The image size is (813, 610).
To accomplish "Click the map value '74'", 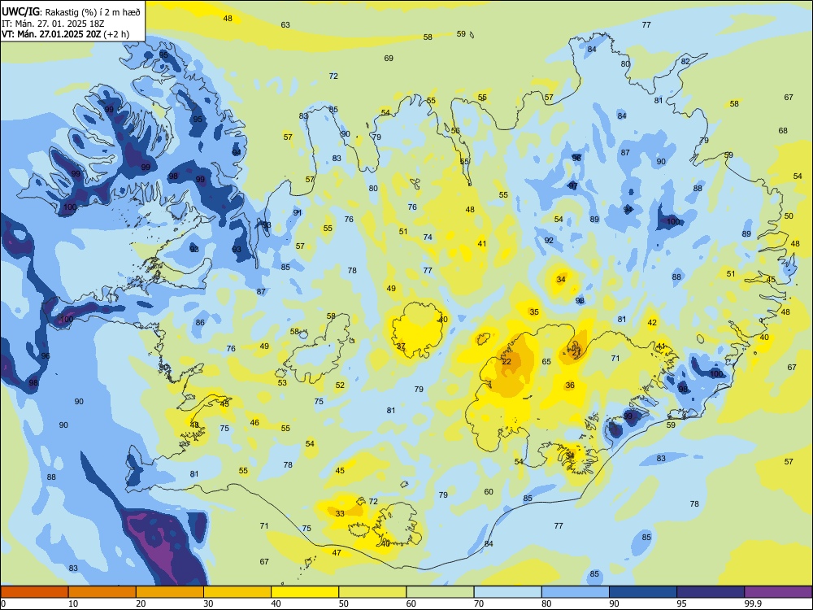I will coord(428,237).
